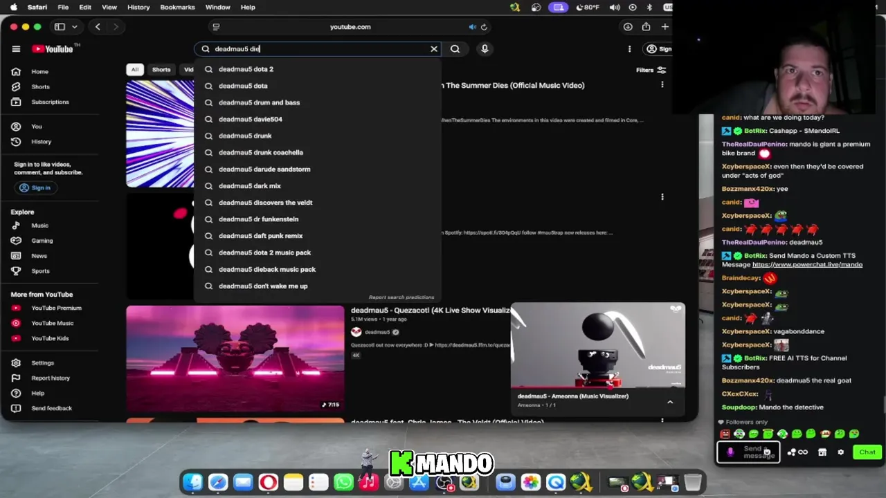
Task: Choose suggestion deadmau5 discovers the veldt
Action: (x=317, y=203)
